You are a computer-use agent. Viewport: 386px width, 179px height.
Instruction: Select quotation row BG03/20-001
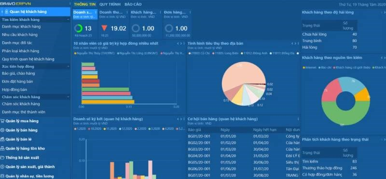pyautogui.click(x=243, y=149)
